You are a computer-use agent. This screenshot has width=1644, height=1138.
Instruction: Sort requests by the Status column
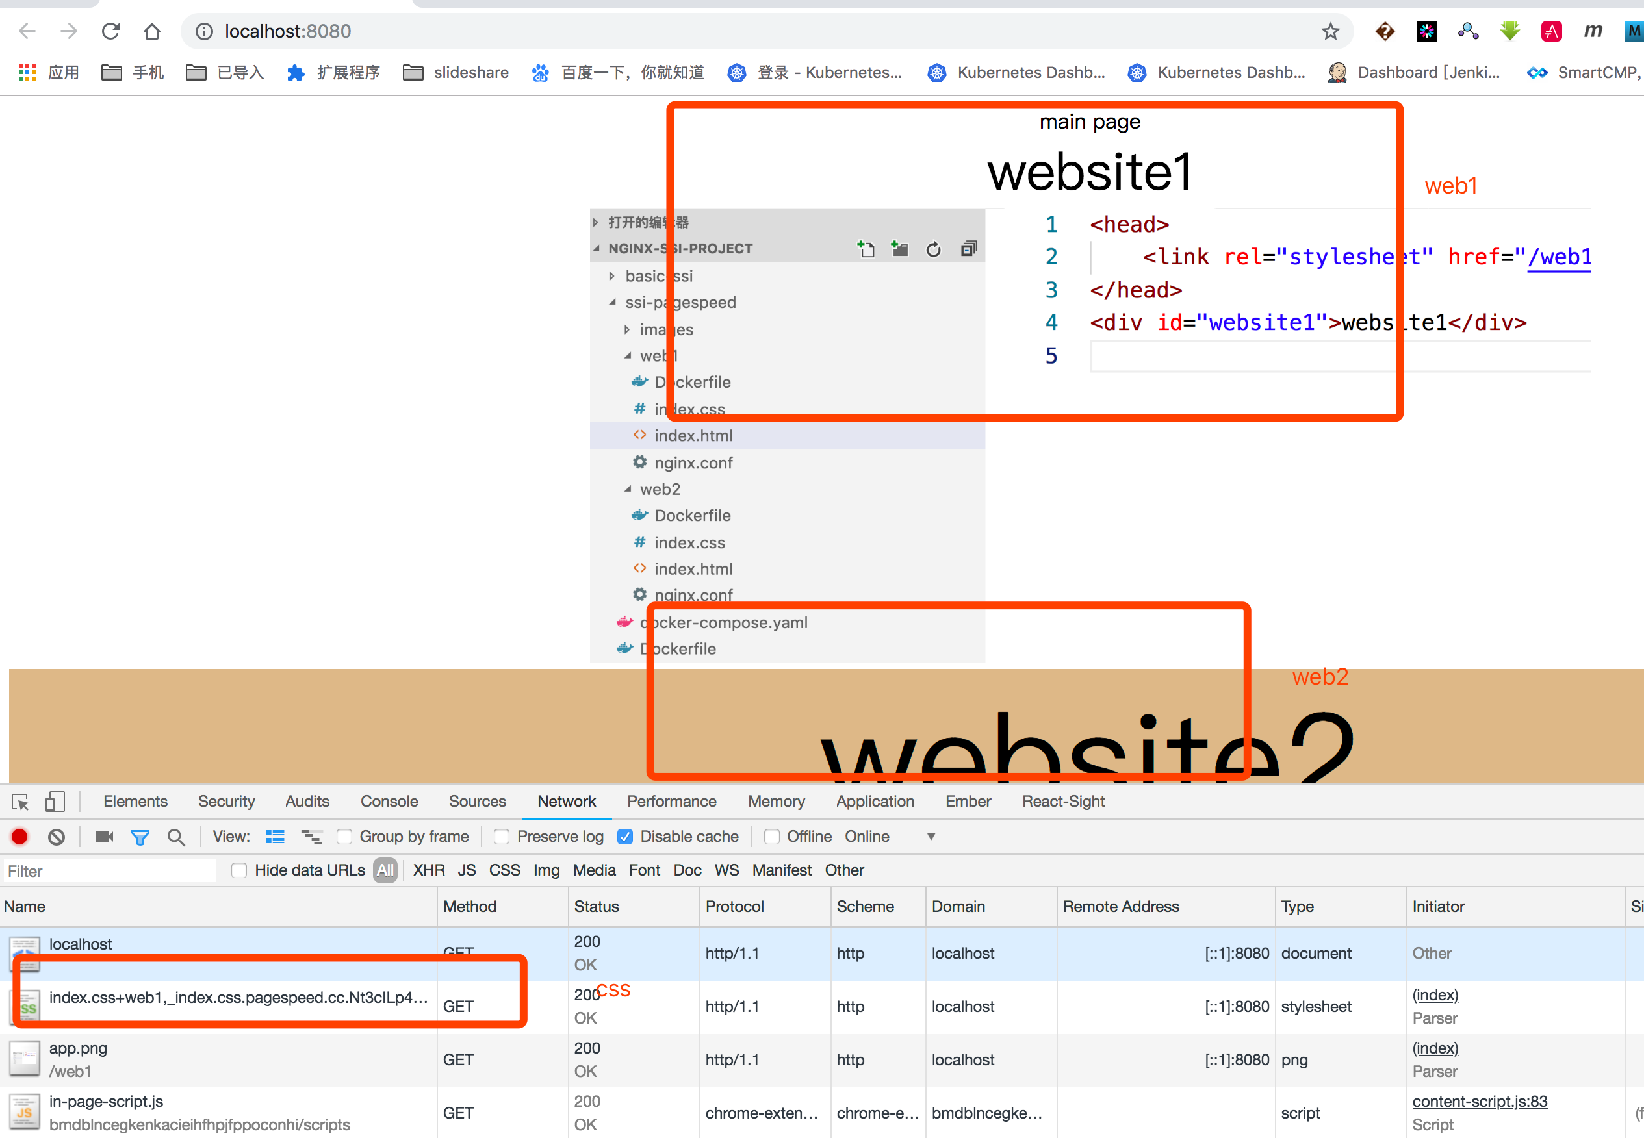(634, 906)
